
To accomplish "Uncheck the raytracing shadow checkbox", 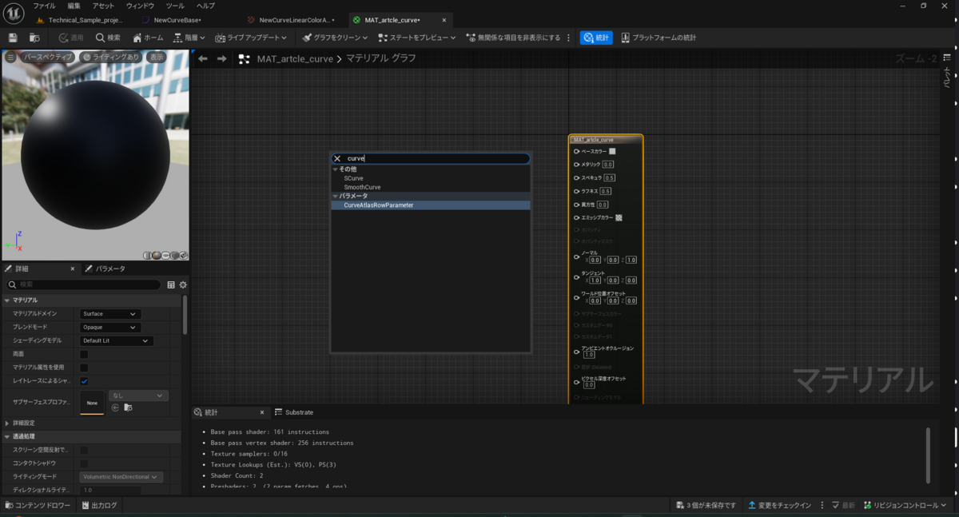I will (x=84, y=381).
